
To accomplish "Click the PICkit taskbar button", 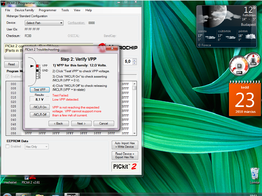I will (x=71, y=194).
